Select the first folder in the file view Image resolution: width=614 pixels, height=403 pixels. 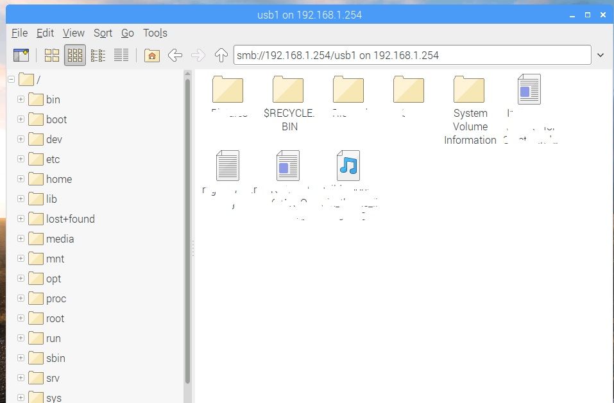click(228, 90)
